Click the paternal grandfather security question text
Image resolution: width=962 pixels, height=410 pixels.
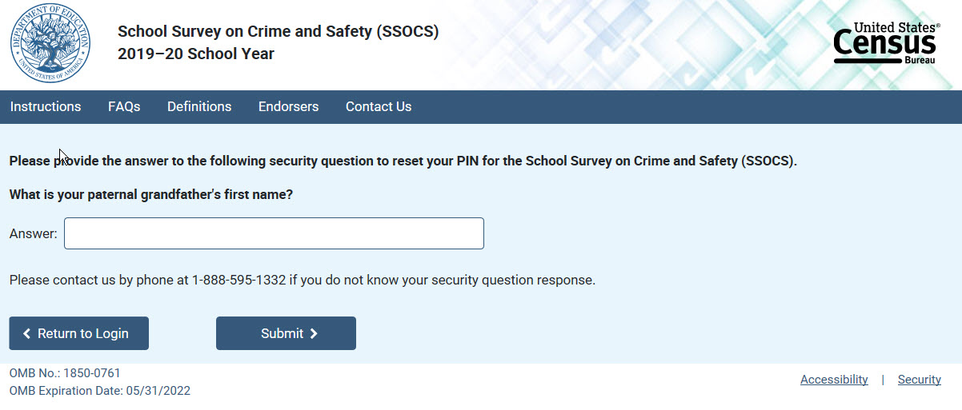point(151,194)
